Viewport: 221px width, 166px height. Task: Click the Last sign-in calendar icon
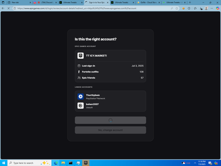[79, 66]
